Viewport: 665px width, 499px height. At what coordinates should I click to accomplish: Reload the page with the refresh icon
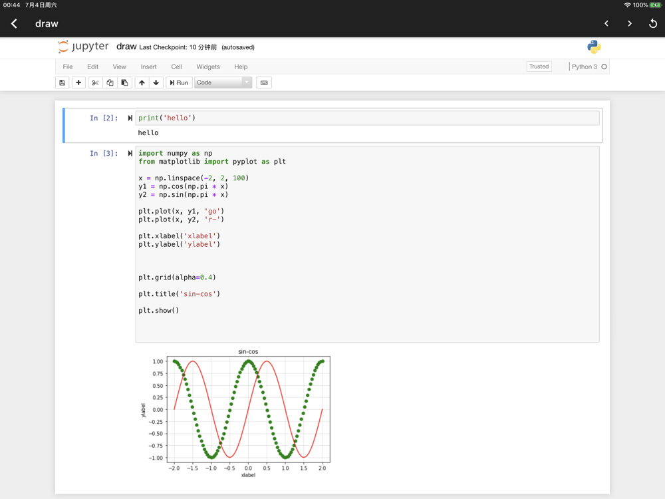click(x=652, y=24)
